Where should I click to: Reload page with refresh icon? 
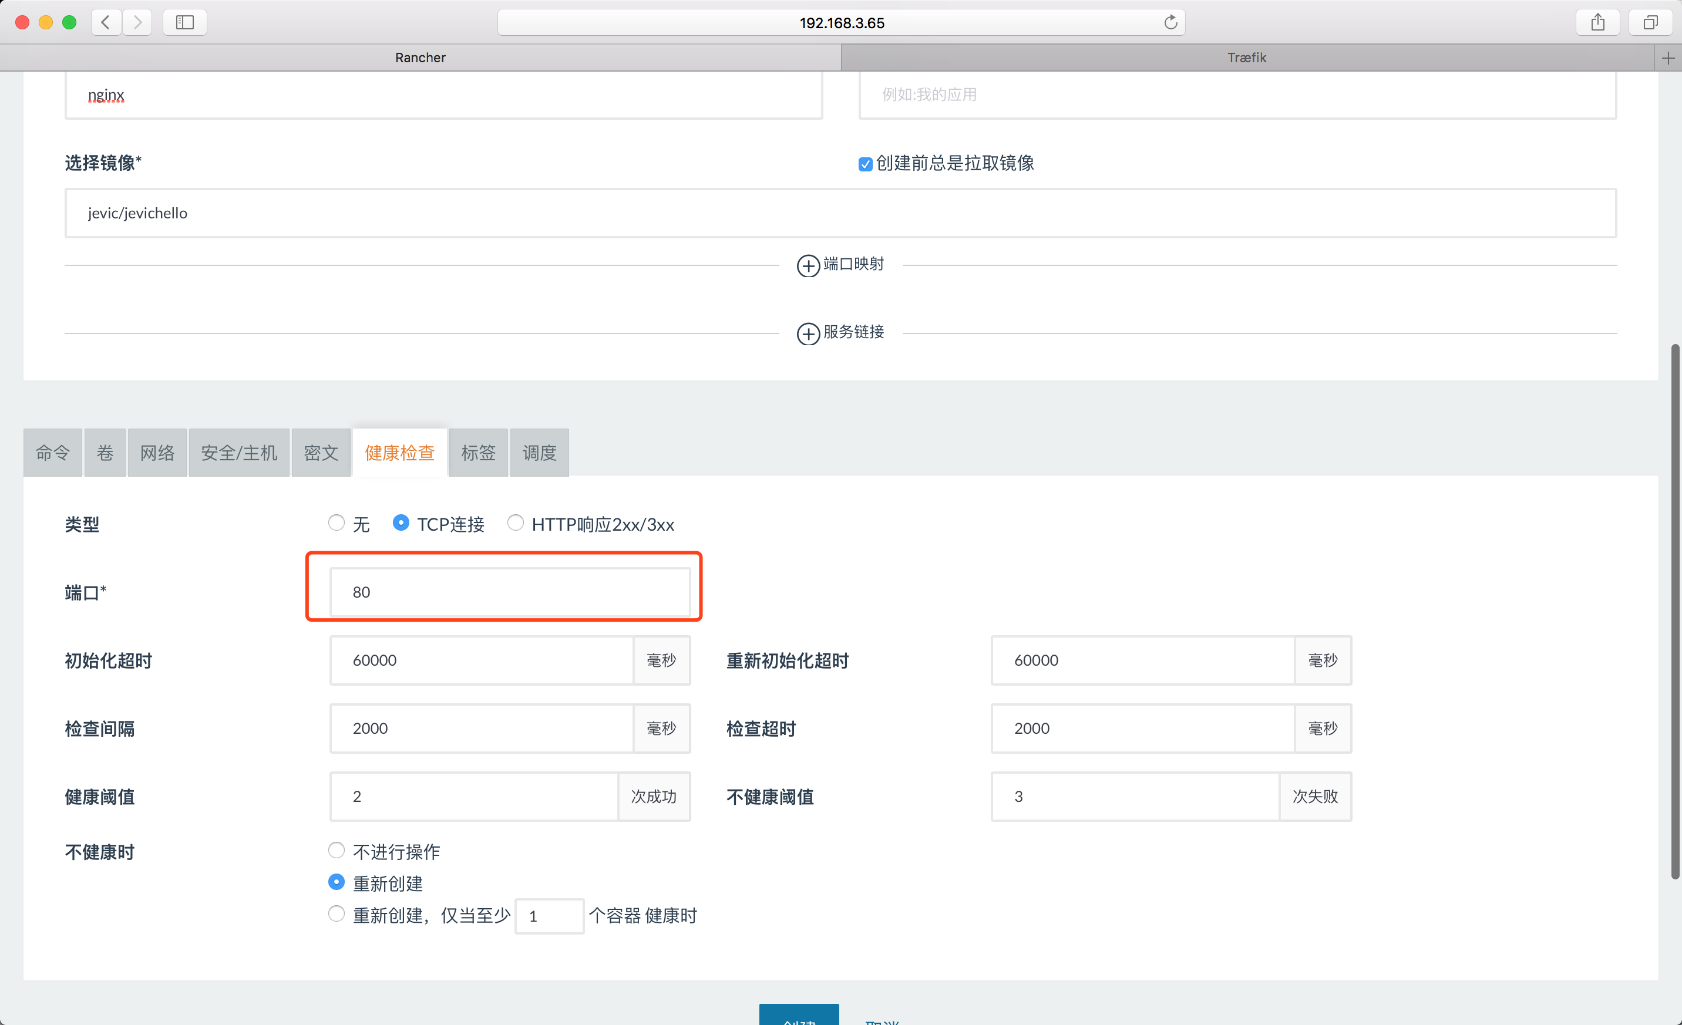1170,22
